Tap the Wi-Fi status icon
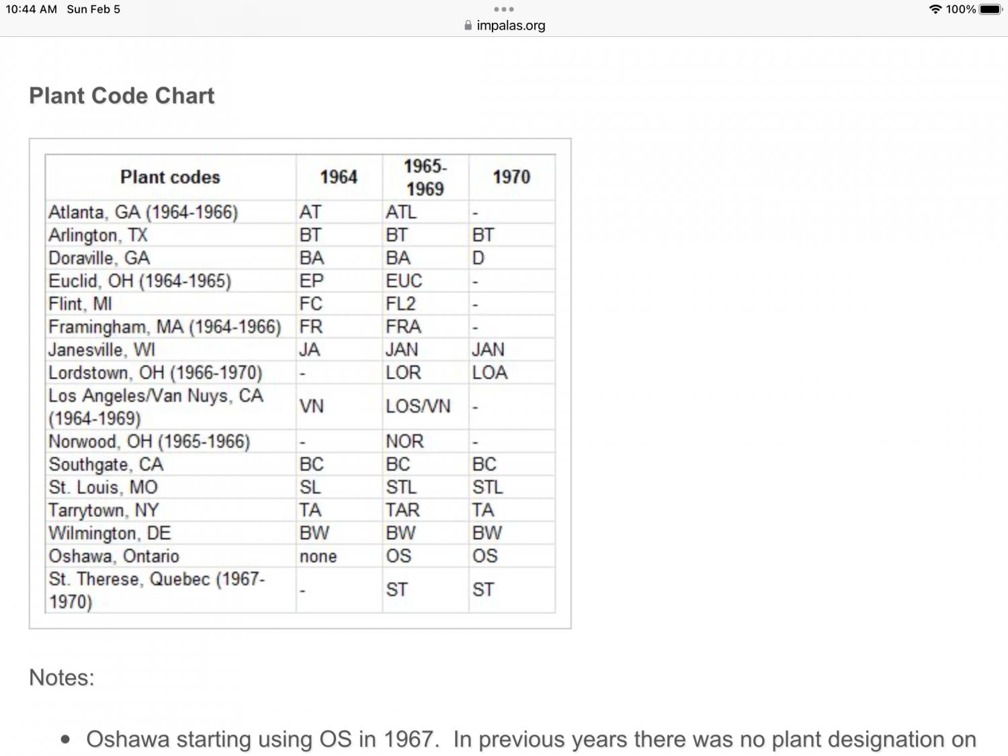The width and height of the screenshot is (1008, 756). 935,9
